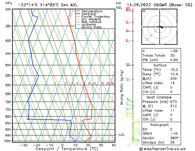Click the 500 hPa pressure axis label

(x=9, y=65)
